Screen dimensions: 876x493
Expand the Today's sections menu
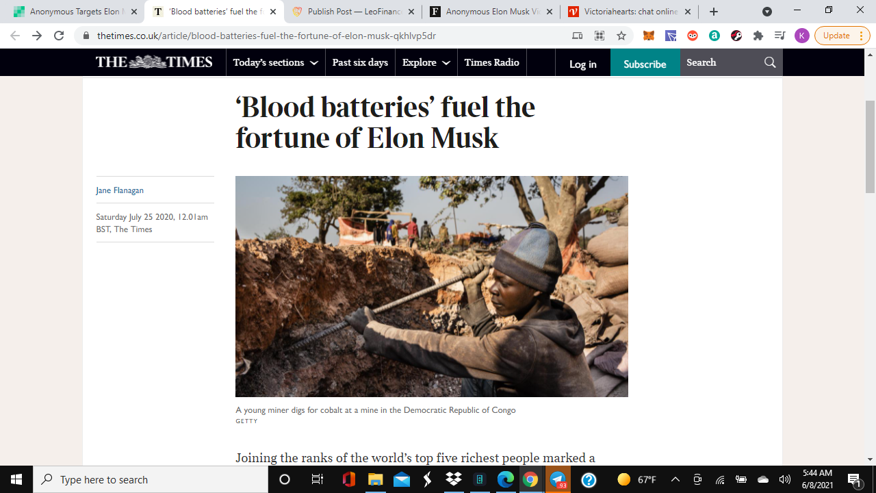275,62
